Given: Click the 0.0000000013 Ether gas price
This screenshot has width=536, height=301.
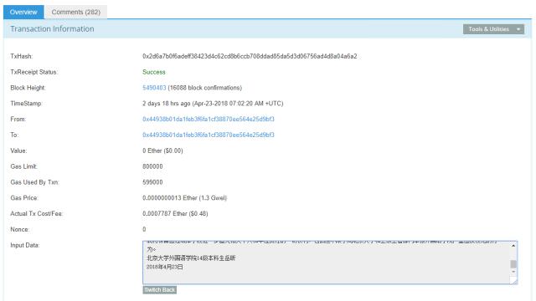Looking at the screenshot, I should [184, 197].
